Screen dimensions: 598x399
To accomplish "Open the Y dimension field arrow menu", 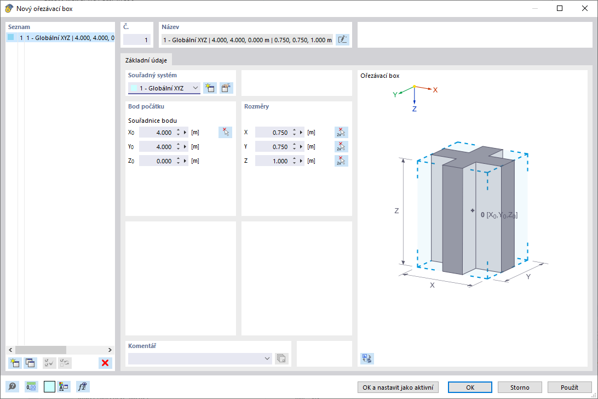I will (x=301, y=147).
